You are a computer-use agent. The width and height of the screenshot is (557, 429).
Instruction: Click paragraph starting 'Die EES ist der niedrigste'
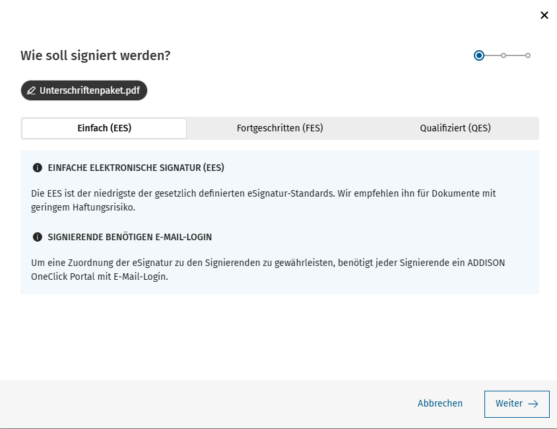(263, 200)
